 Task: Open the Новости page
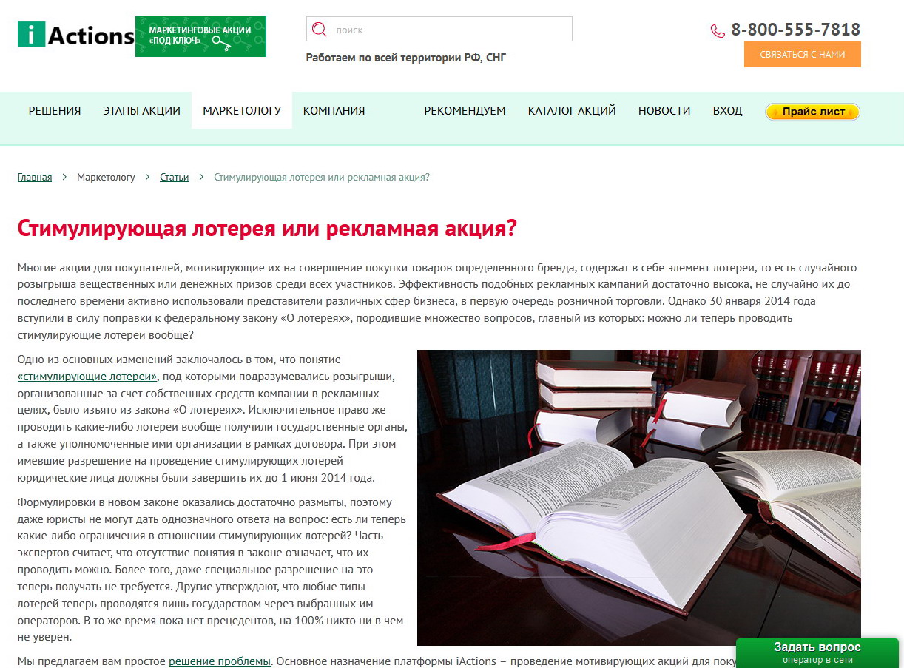coord(664,111)
